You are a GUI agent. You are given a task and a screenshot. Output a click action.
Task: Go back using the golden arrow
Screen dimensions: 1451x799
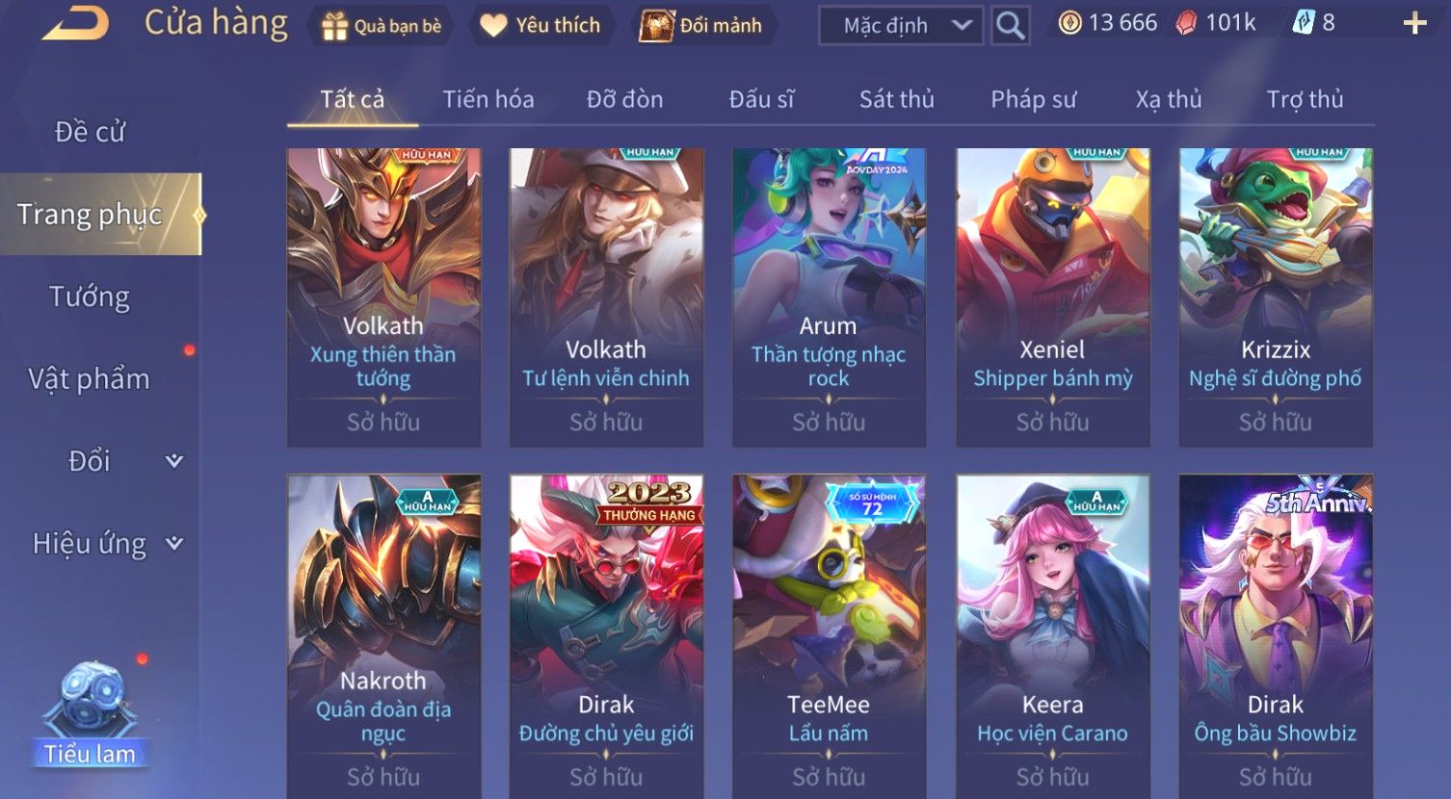click(75, 23)
